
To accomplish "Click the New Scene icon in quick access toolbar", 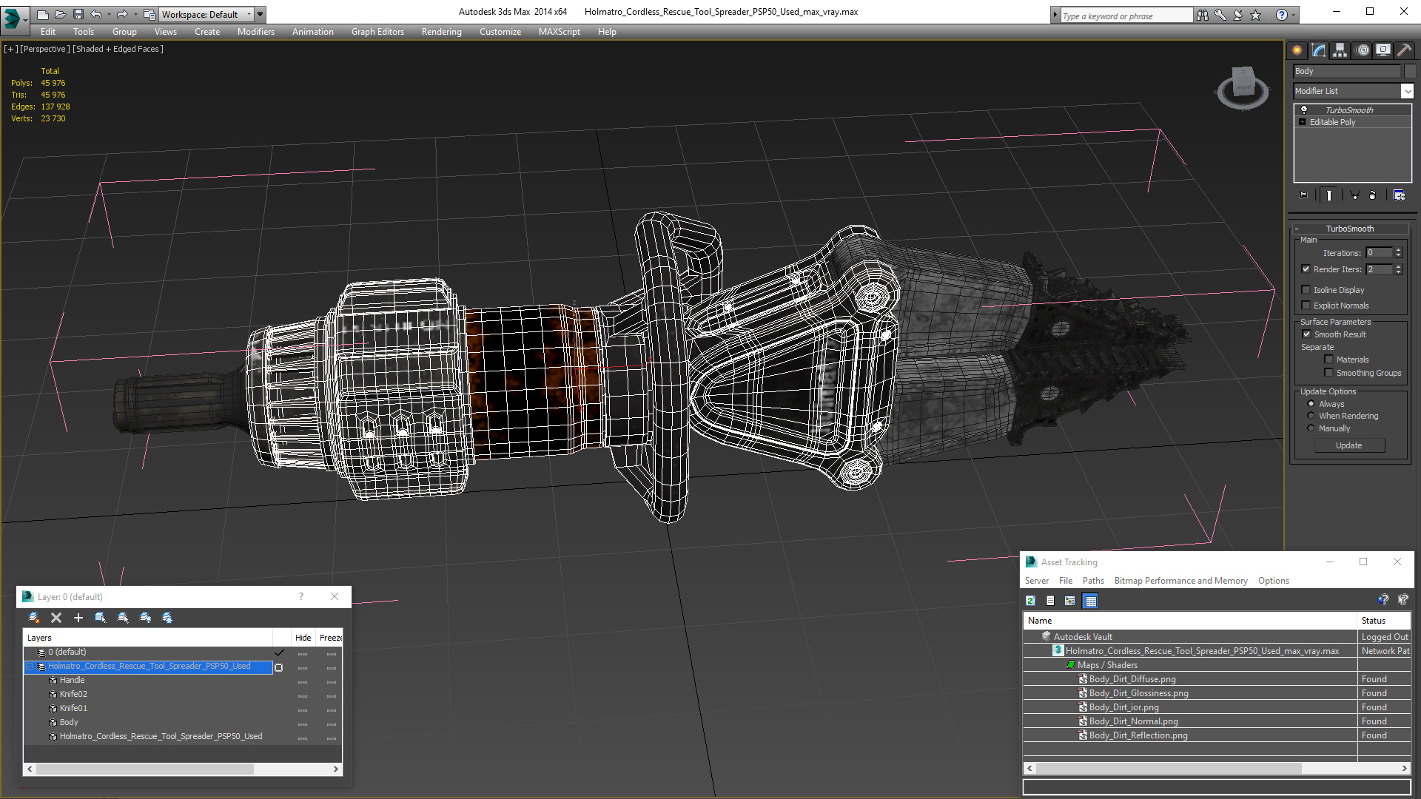I will [x=42, y=14].
